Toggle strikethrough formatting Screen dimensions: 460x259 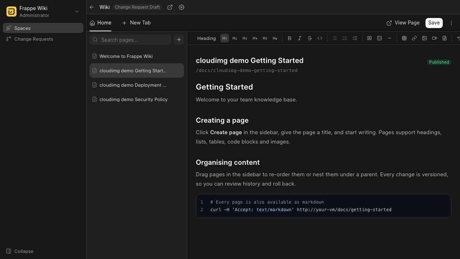[310, 38]
